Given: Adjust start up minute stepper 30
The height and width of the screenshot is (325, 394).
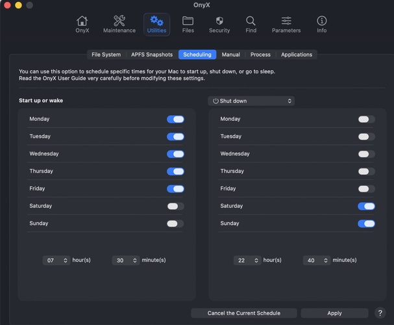Looking at the screenshot, I should (126, 261).
